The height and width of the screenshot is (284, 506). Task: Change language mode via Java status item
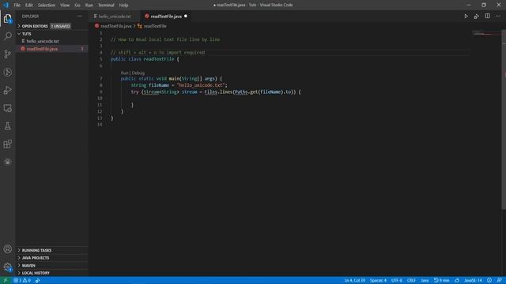pos(425,280)
